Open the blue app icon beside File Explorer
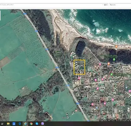The height and width of the screenshot is (126, 131). 14,124
